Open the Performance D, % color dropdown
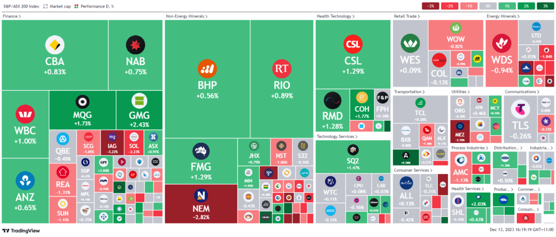 (x=94, y=6)
